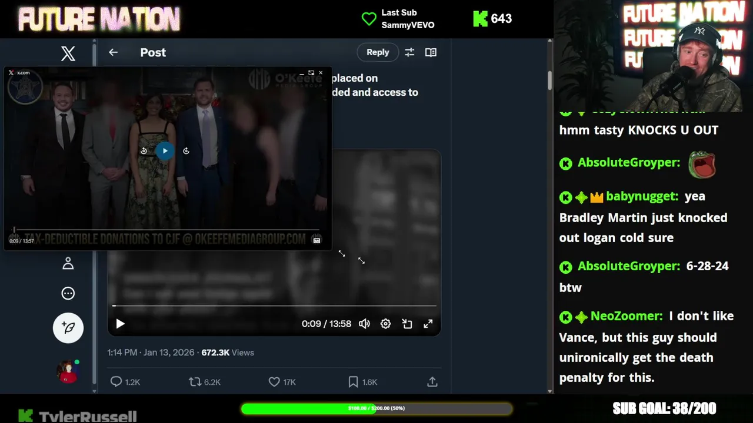
Task: Open the account avatar at the sidebar bottom
Action: [68, 372]
